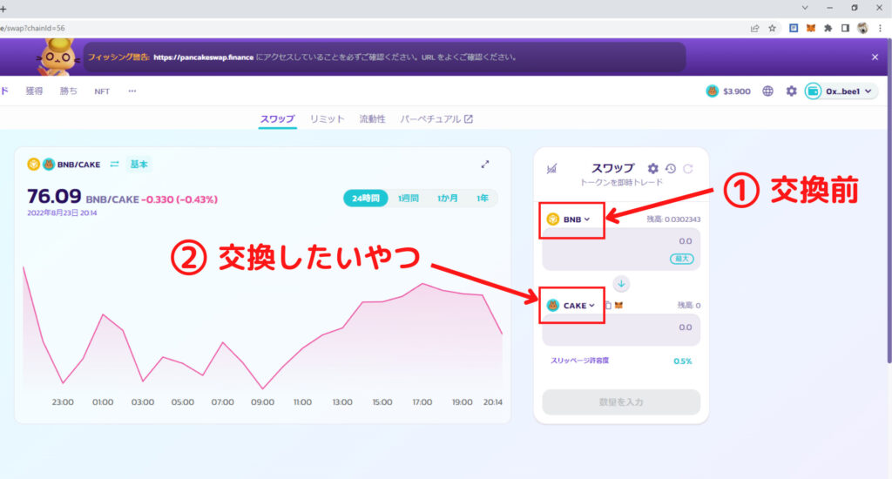
Task: Click the bunny mascot in warning banner
Action: click(x=57, y=57)
